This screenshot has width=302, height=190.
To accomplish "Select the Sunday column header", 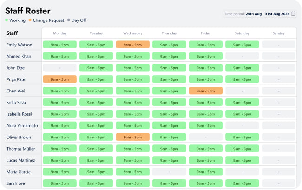I will coord(278,33).
